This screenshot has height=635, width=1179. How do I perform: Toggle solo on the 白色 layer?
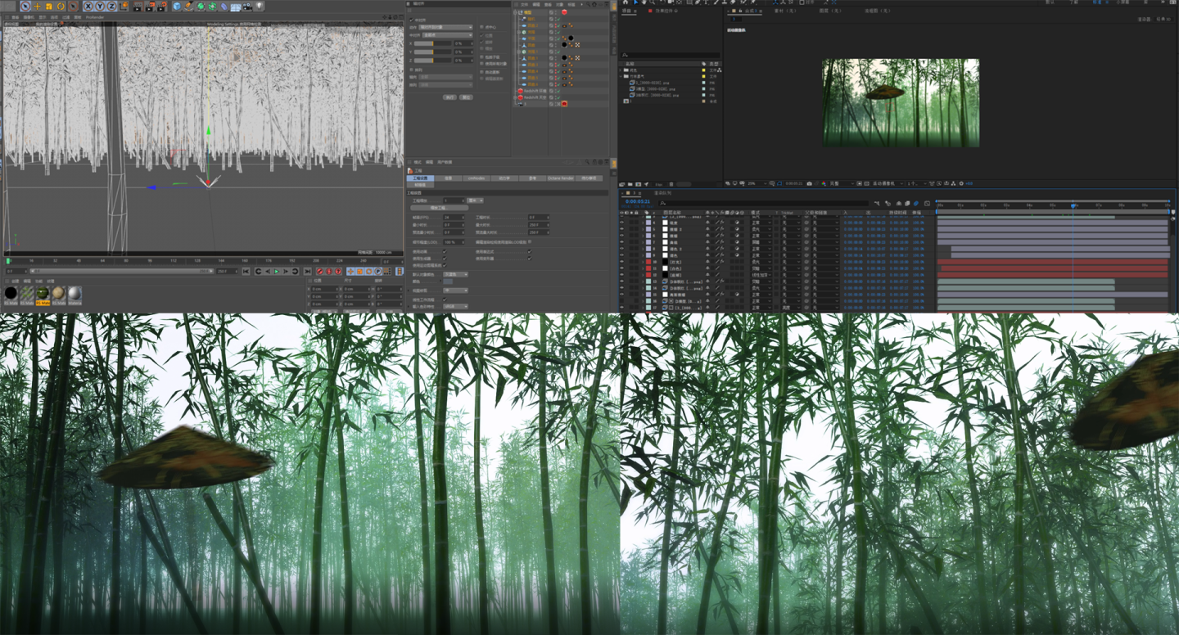[x=632, y=268]
